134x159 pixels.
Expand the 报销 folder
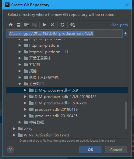(x=19, y=71)
